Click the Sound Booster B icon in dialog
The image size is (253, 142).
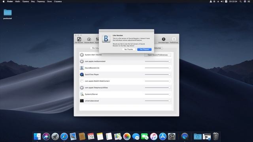click(x=106, y=39)
